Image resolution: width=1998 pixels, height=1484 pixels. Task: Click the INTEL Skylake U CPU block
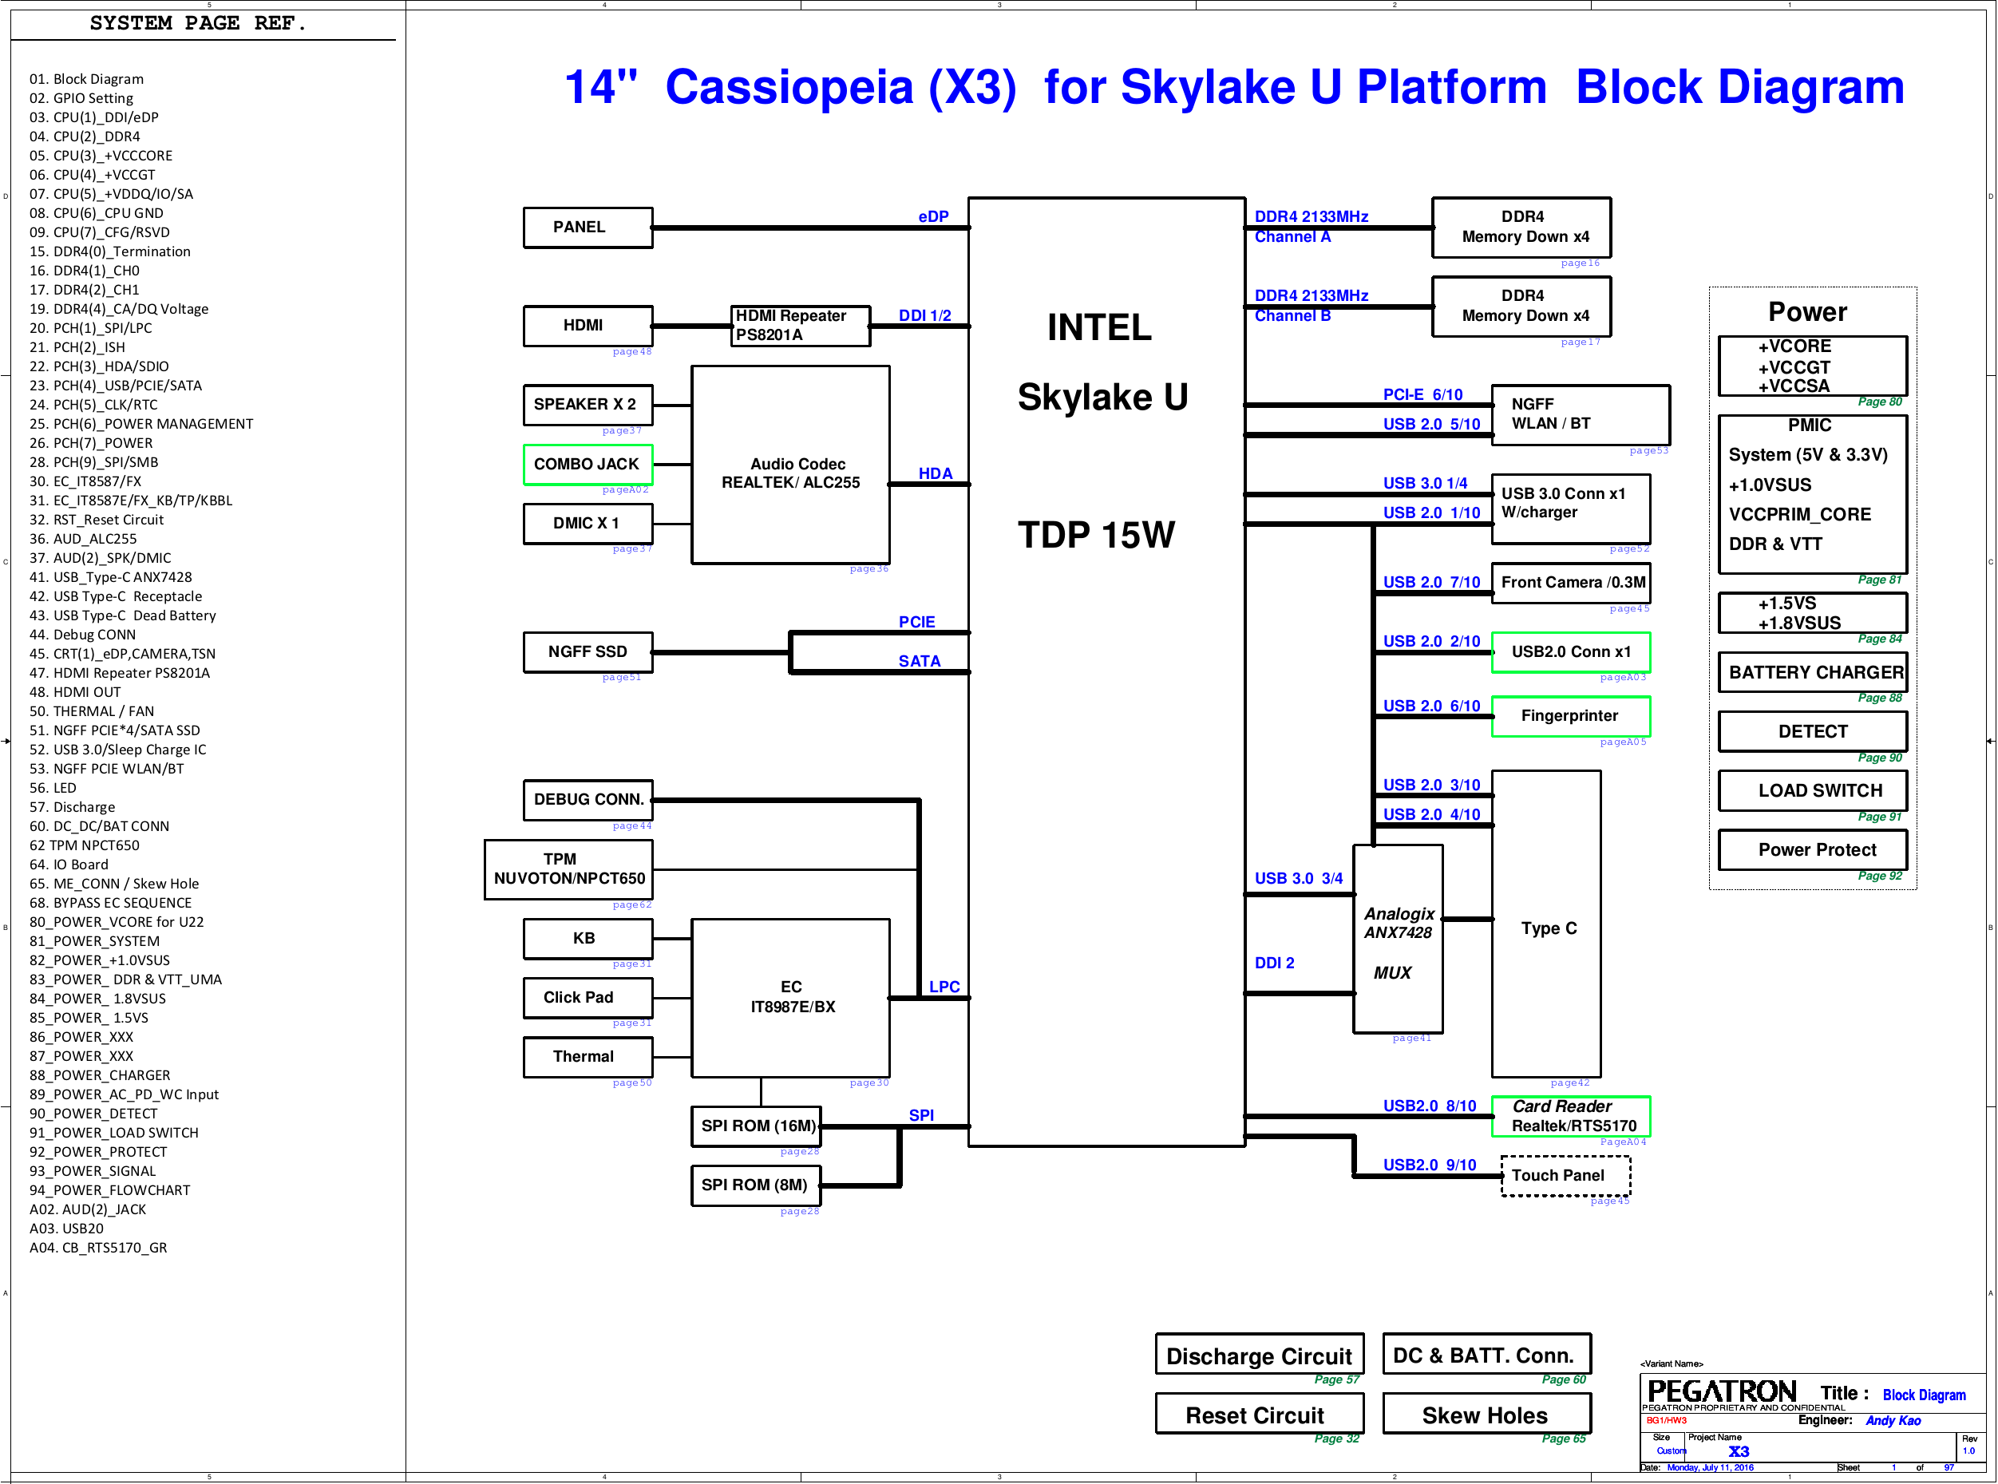[1107, 672]
